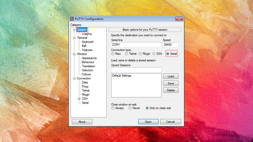Open the Session category
The image size is (253, 142).
pyautogui.click(x=82, y=30)
